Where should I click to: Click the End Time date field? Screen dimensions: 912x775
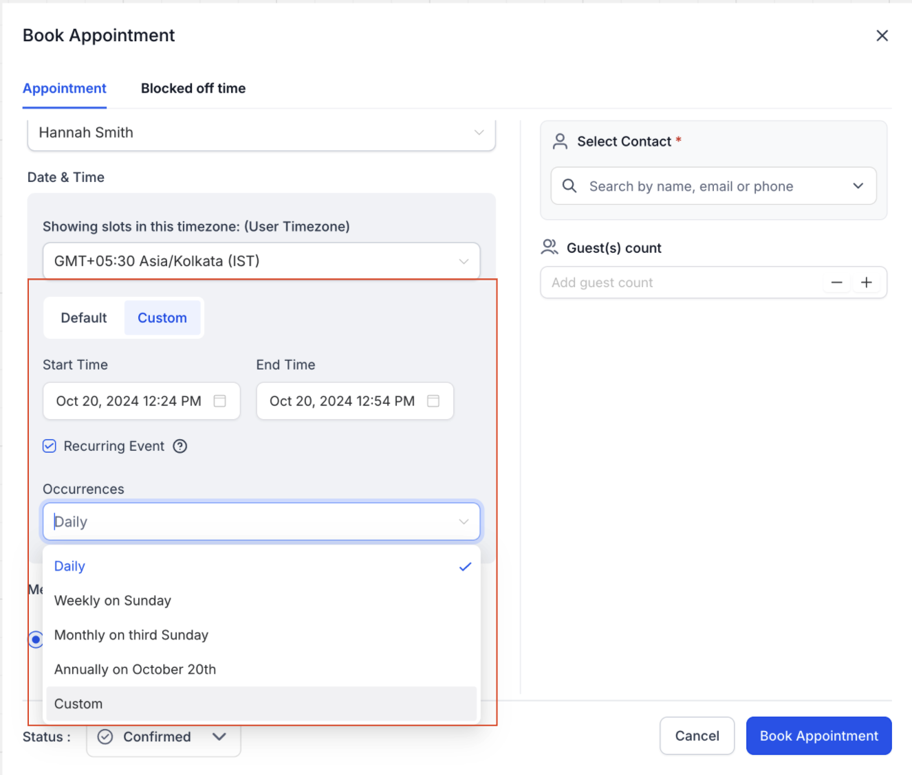[x=355, y=401]
